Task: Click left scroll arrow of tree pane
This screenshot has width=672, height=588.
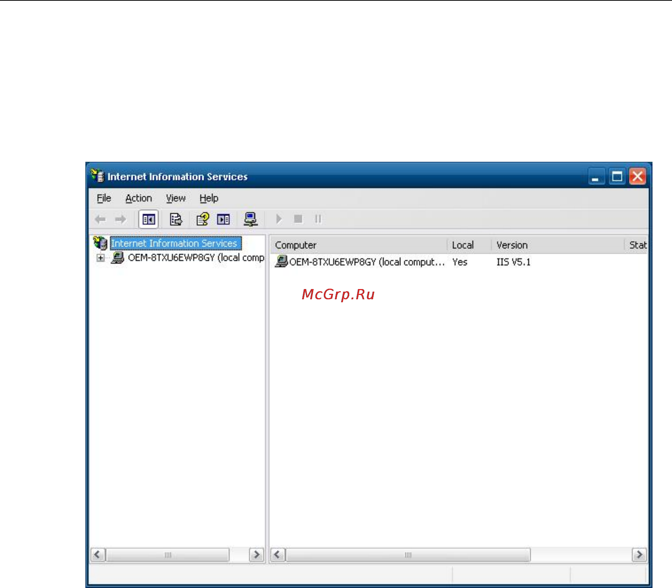Action: pyautogui.click(x=98, y=555)
